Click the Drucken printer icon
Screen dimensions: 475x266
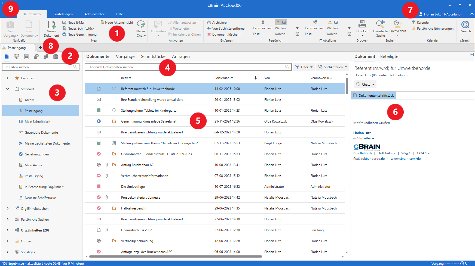click(x=362, y=24)
